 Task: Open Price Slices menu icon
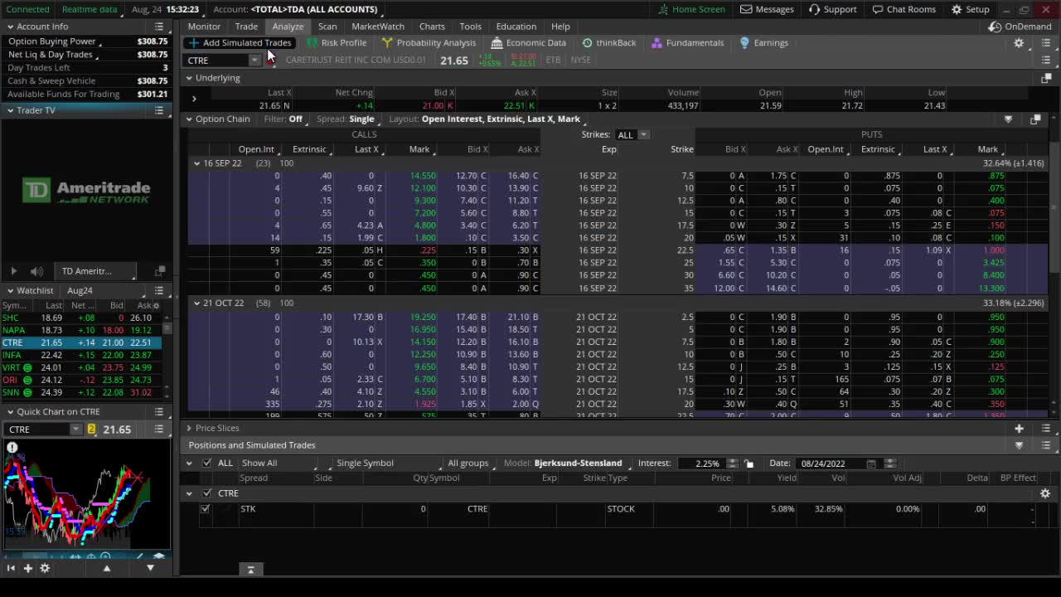(1046, 428)
